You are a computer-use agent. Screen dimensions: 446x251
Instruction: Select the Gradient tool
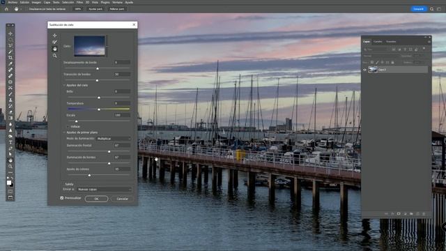coord(10,118)
